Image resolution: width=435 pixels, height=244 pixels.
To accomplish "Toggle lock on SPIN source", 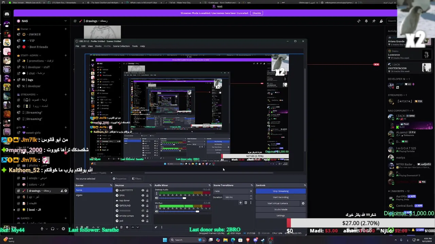I will [147, 196].
